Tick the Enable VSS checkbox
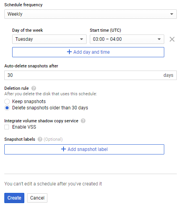Image resolution: width=187 pixels, height=207 pixels. click(7, 127)
